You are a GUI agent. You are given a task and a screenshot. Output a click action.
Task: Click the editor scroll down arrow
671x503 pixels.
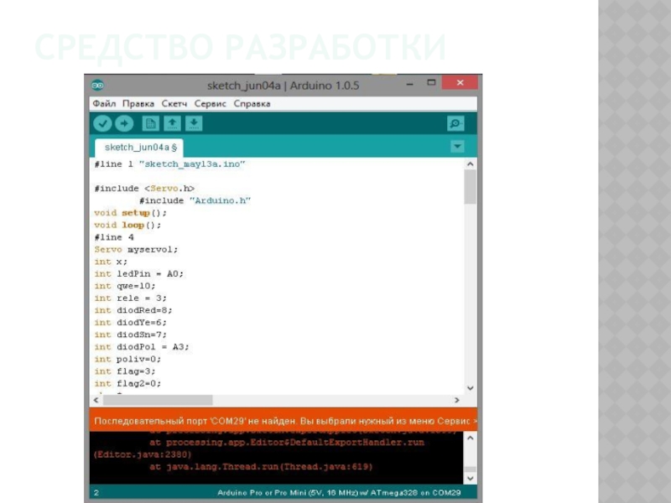[x=471, y=388]
